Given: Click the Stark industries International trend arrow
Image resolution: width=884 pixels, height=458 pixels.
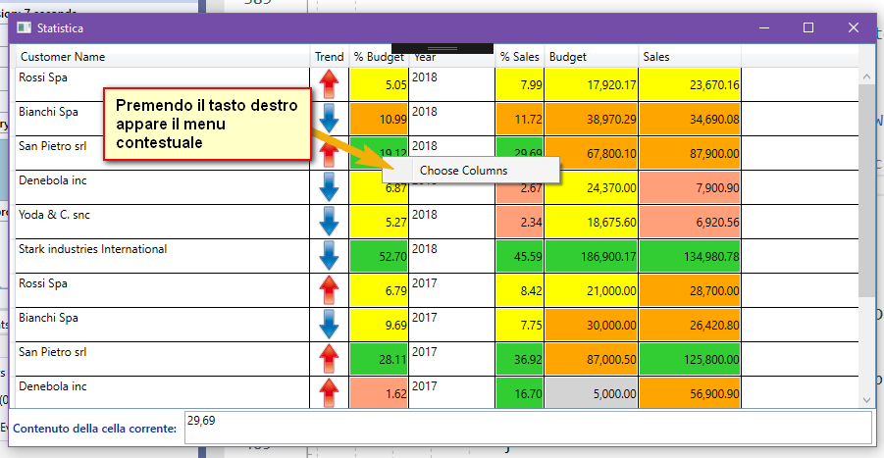Looking at the screenshot, I should [x=329, y=255].
